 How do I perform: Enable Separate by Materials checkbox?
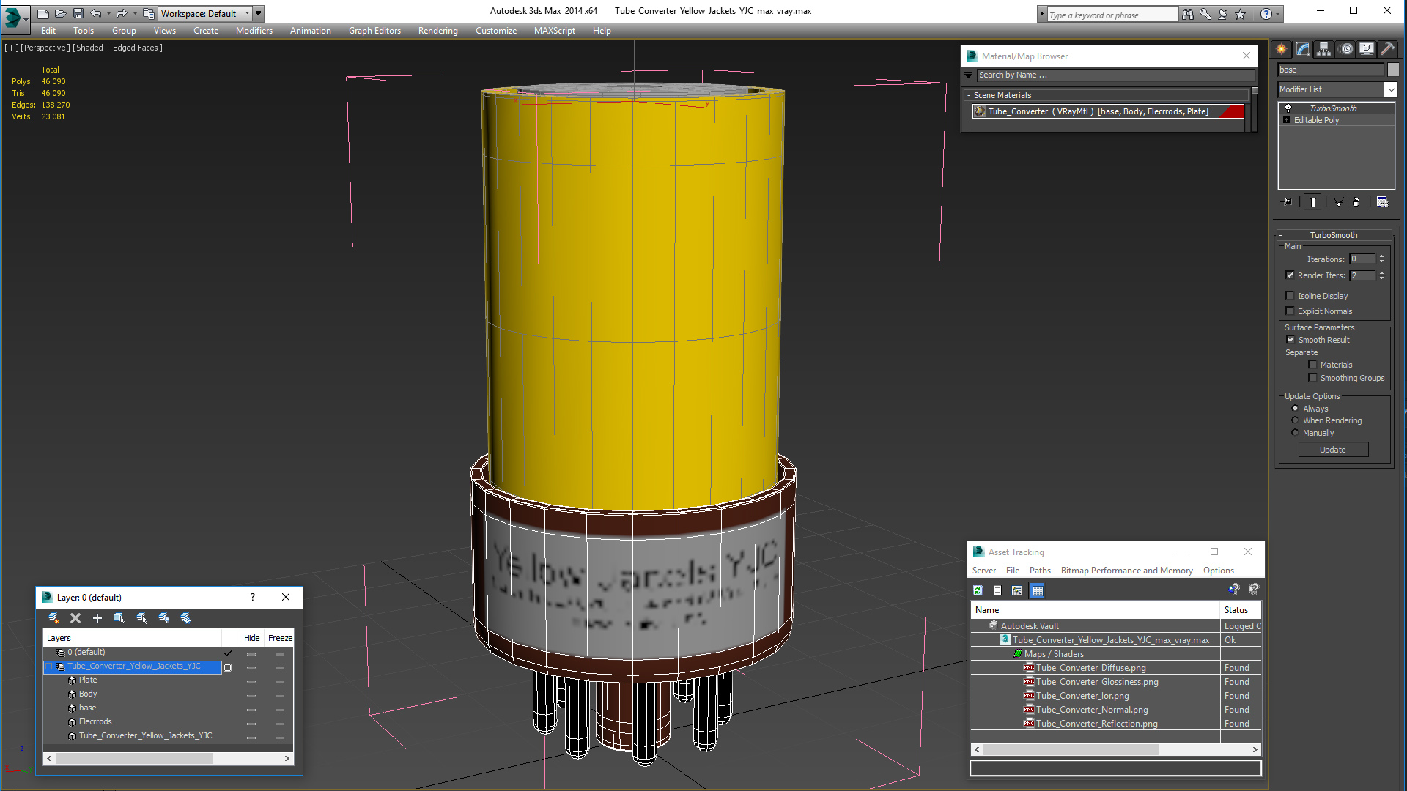[x=1313, y=365]
